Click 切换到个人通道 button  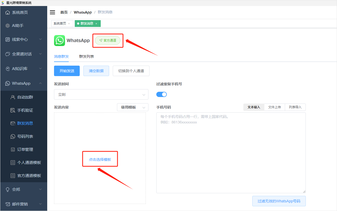click(x=131, y=71)
